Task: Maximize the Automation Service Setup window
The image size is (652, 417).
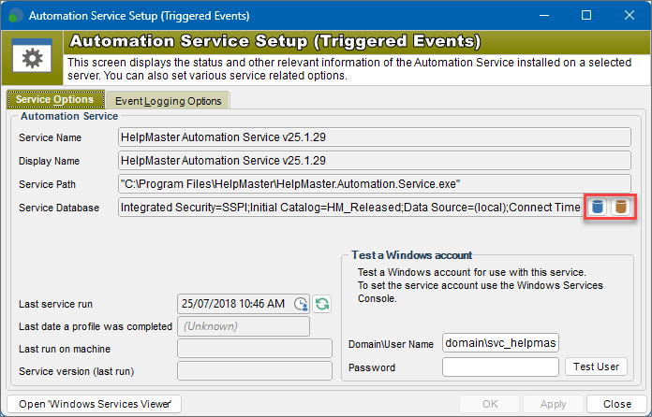Action: (586, 15)
